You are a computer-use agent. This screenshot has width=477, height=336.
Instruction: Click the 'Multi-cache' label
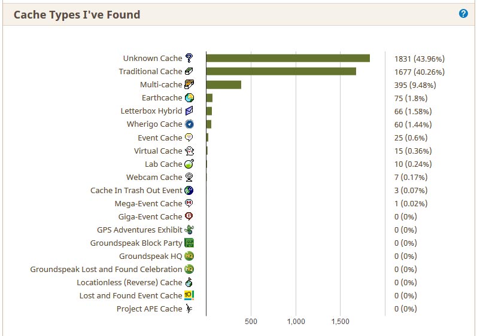pyautogui.click(x=161, y=84)
